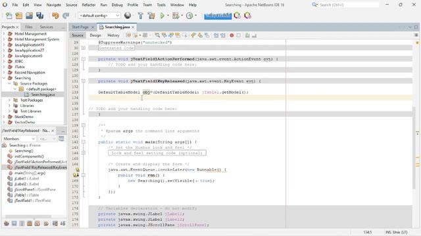Image resolution: width=421 pixels, height=236 pixels.
Task: Open the Members dropdown in Navigator
Action: coord(19,138)
